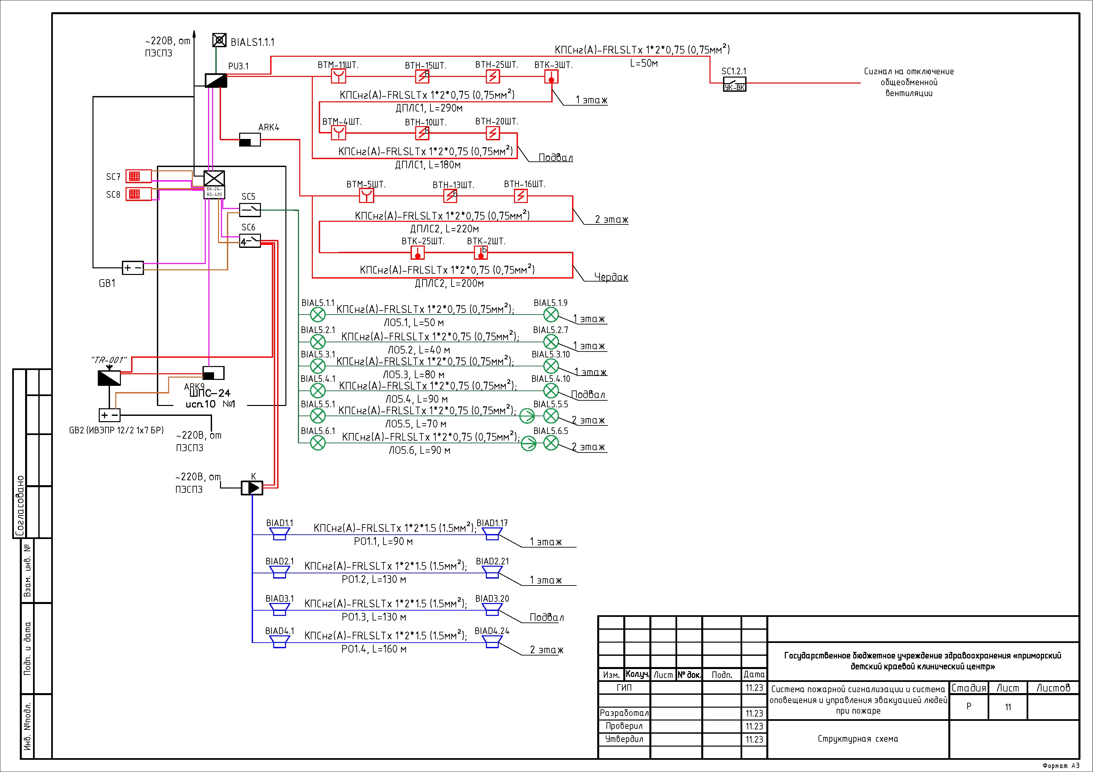Click the BIAL5.6.5 lamp symbol
Viewport: 1093px width, 772px height.
(551, 443)
